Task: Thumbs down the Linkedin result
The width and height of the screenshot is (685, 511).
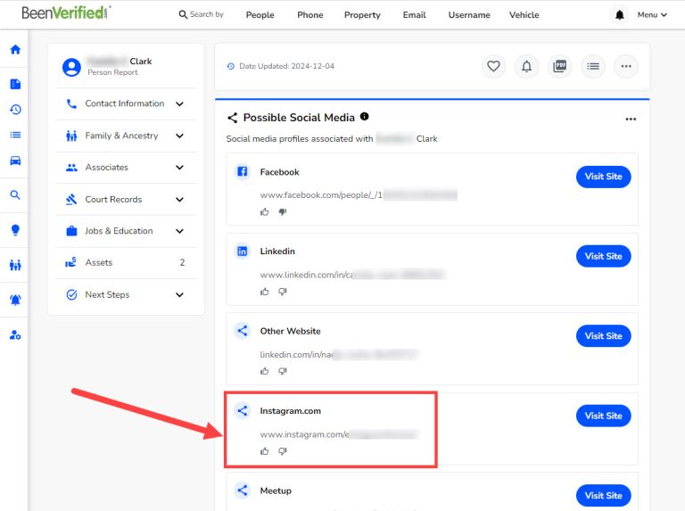Action: [x=282, y=292]
